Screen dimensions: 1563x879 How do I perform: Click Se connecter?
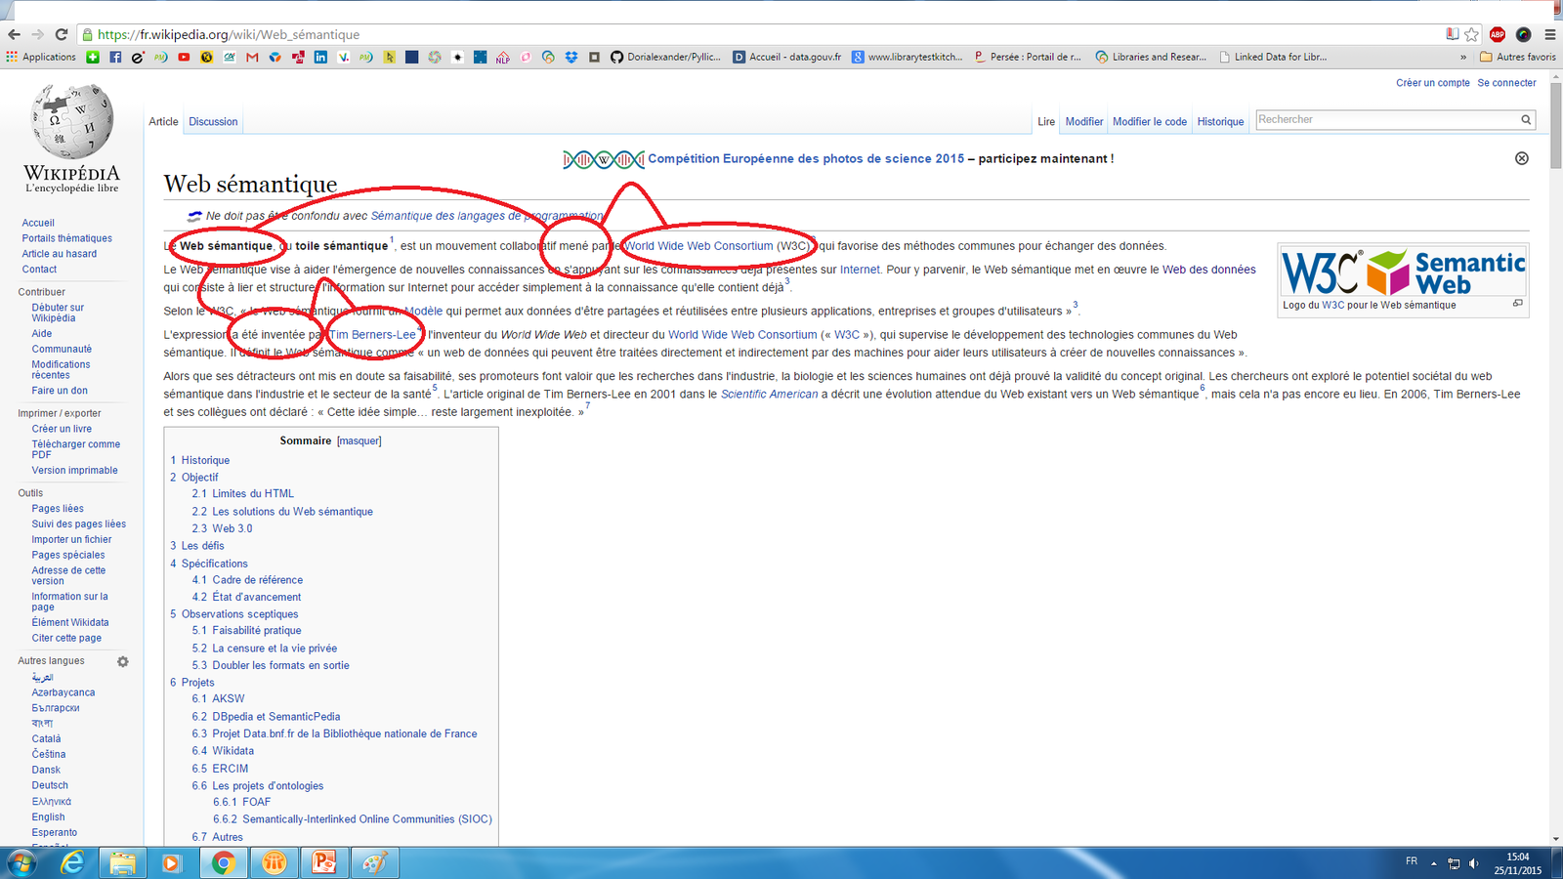tap(1506, 83)
